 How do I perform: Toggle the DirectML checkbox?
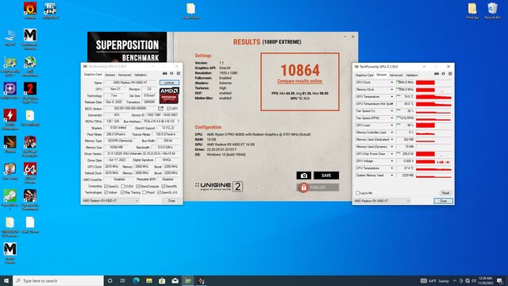[x=163, y=186]
